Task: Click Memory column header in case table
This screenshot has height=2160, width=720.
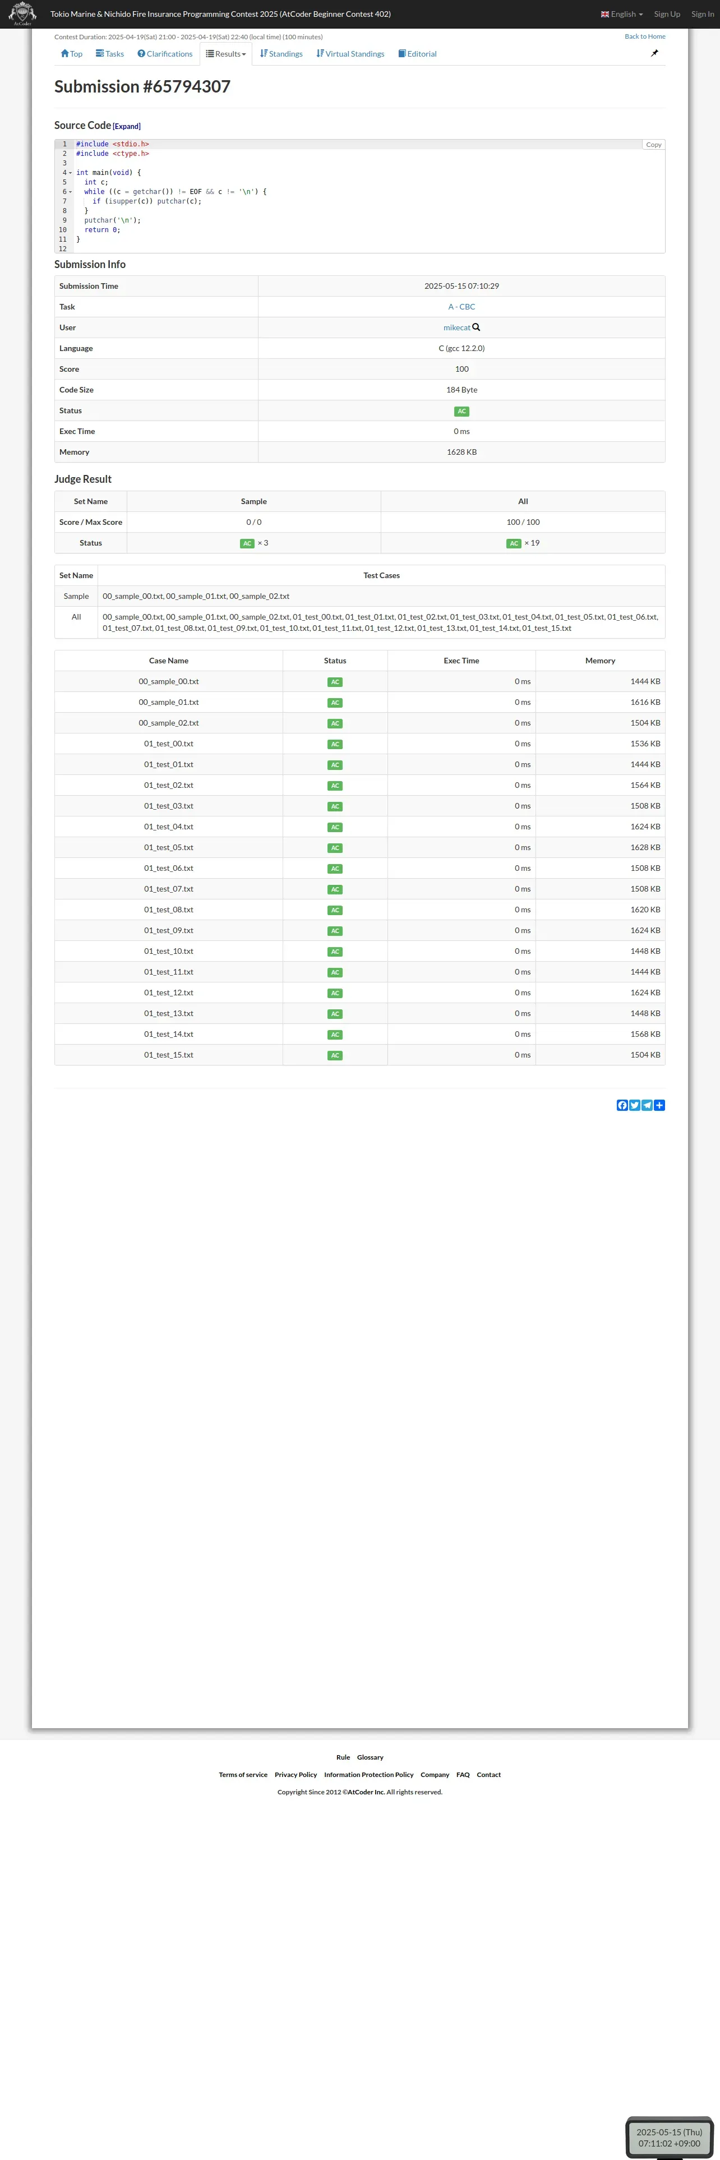Action: pyautogui.click(x=600, y=661)
